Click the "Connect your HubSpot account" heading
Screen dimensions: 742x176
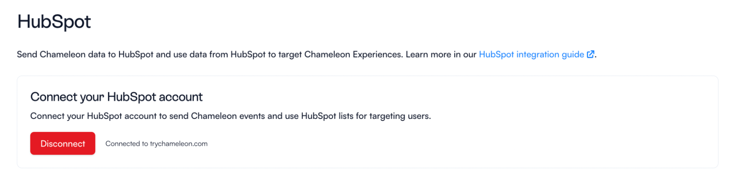click(x=117, y=97)
